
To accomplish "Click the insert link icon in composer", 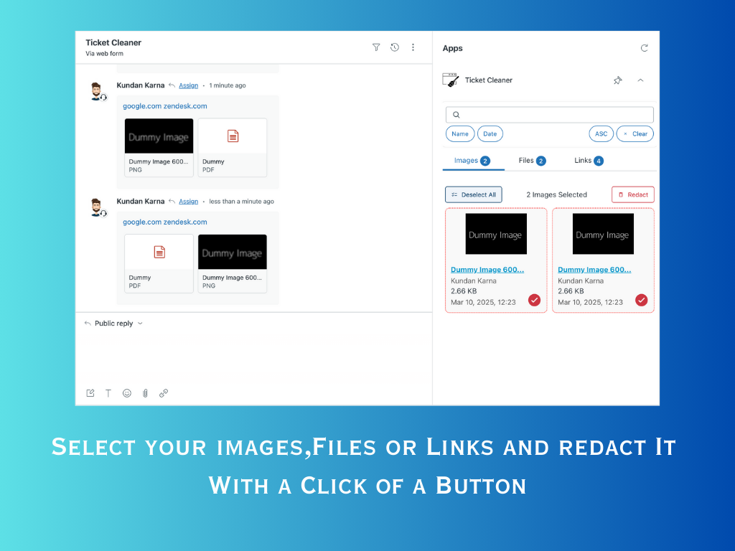I will 164,393.
